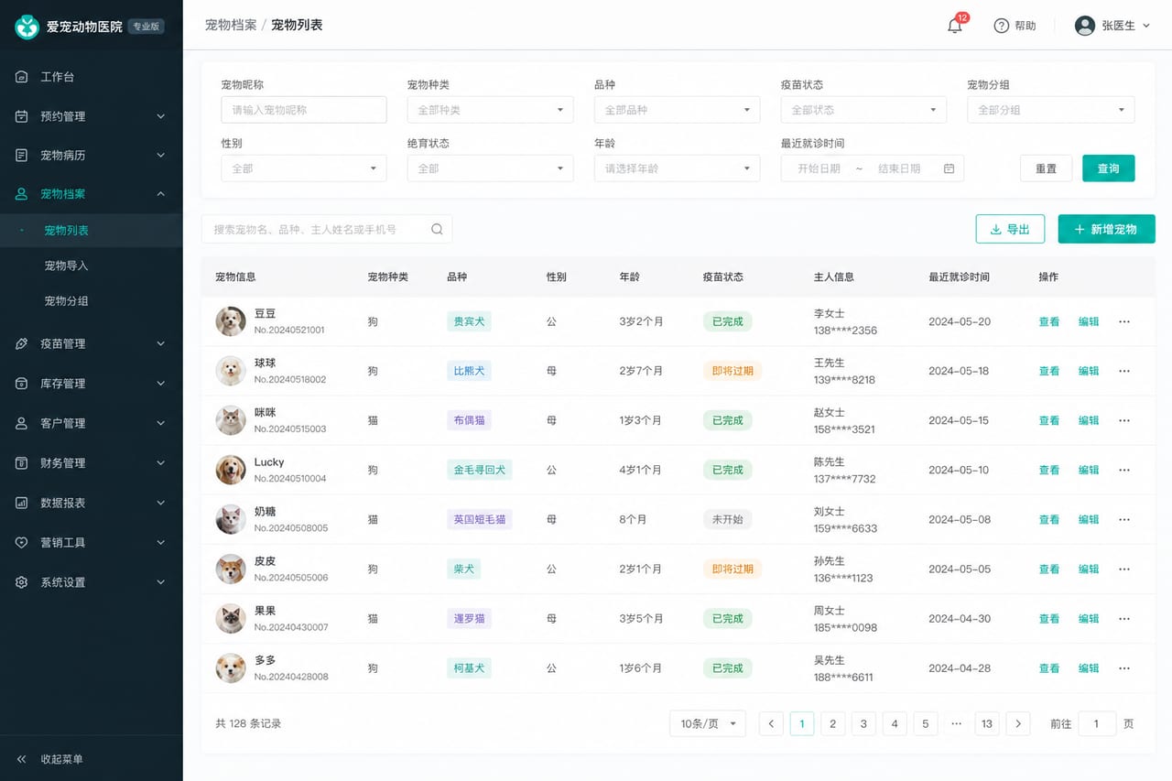The height and width of the screenshot is (781, 1172).
Task: Click the 宠物病历 document icon
Action: pos(22,156)
